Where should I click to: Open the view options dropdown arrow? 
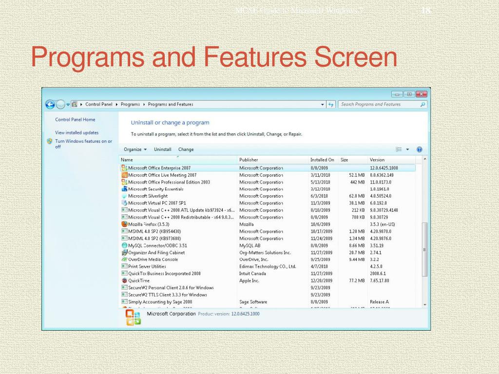point(407,150)
